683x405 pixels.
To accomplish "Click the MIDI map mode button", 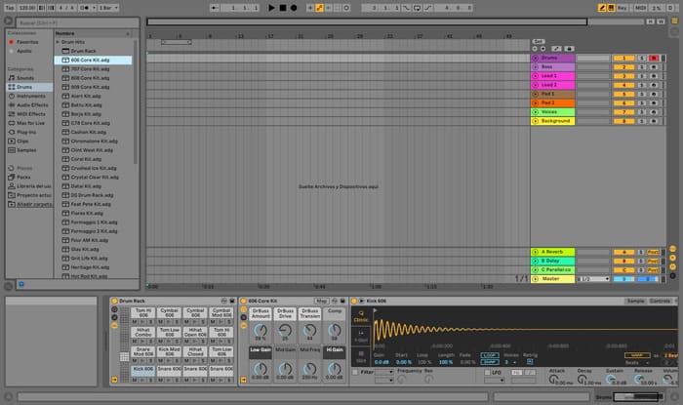I will [640, 8].
